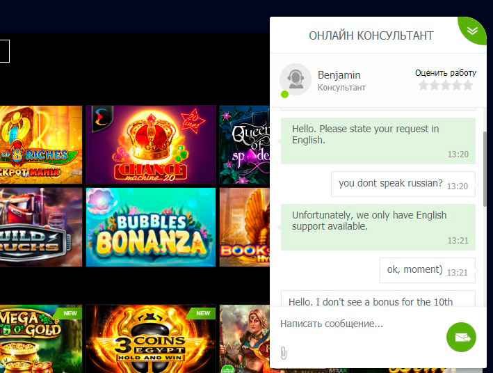Focus the 'Написать сообщение...' message field
The height and width of the screenshot is (373, 493).
[358, 324]
